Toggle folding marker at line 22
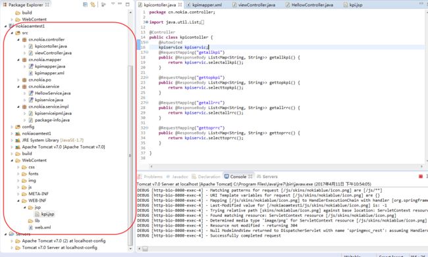The image size is (428, 257). [147, 78]
